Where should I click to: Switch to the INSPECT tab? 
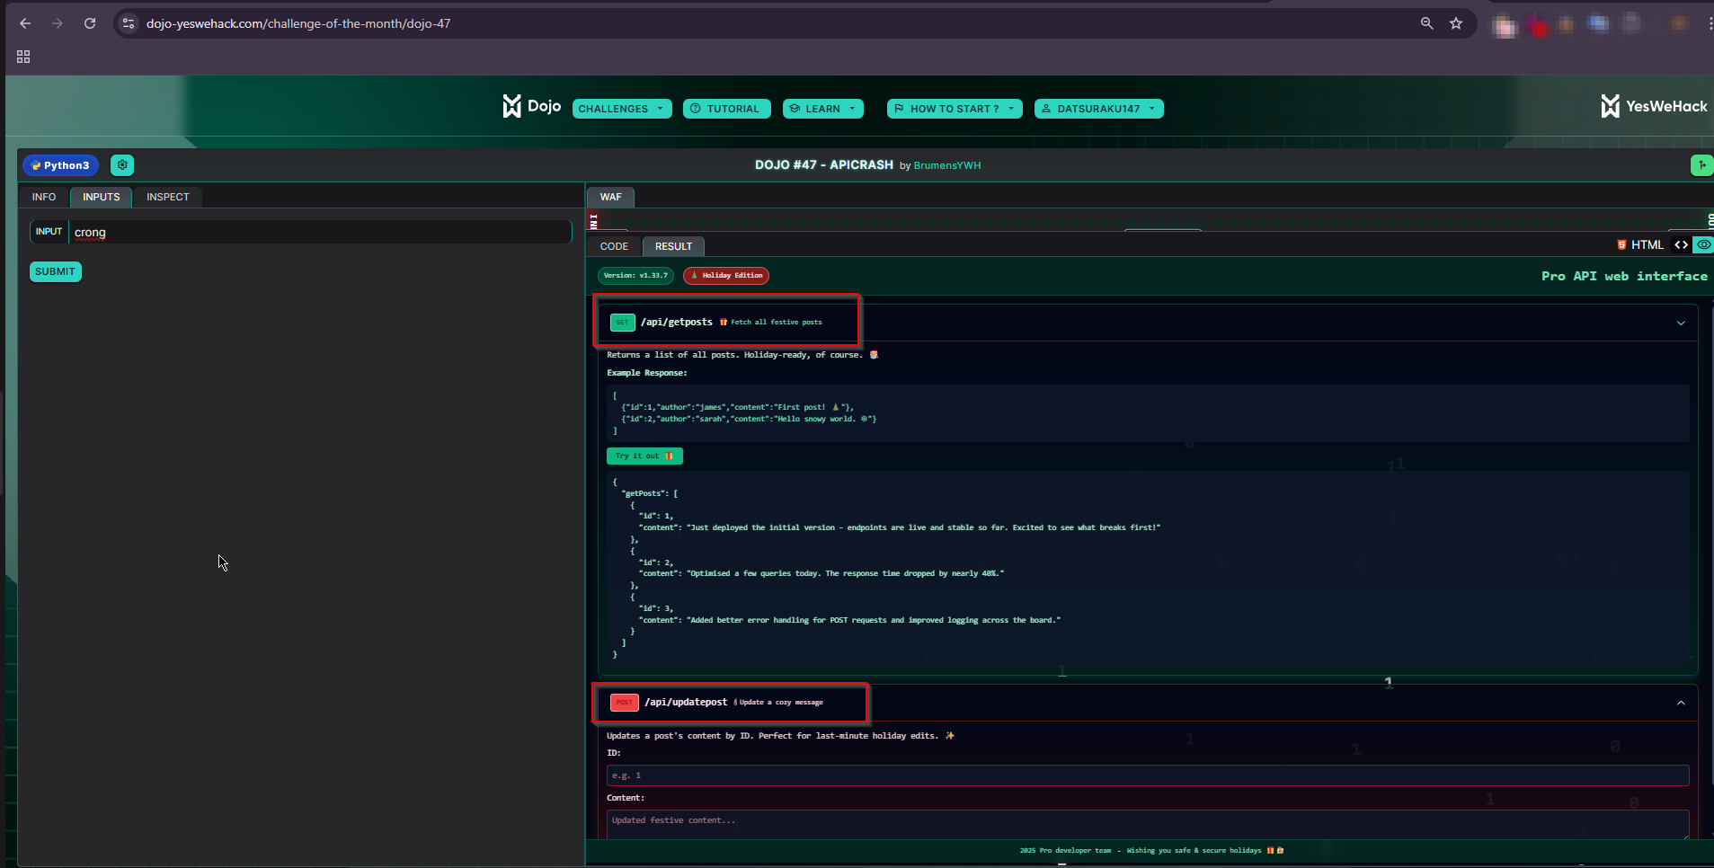pos(168,197)
